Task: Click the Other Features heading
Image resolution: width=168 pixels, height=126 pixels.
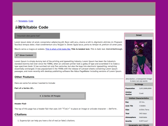Action: click(25, 77)
